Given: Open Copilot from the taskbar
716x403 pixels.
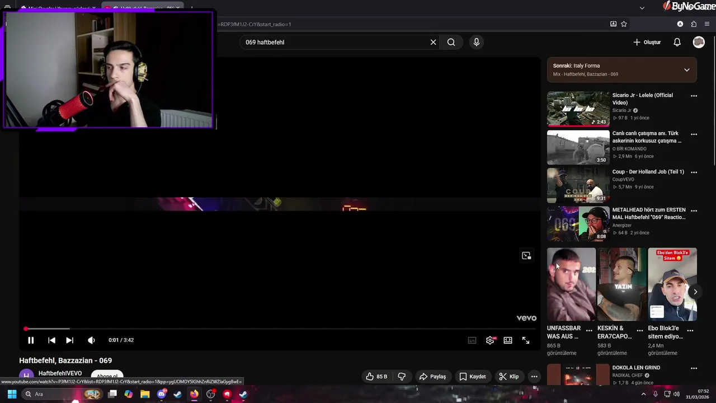Looking at the screenshot, I should [129, 394].
